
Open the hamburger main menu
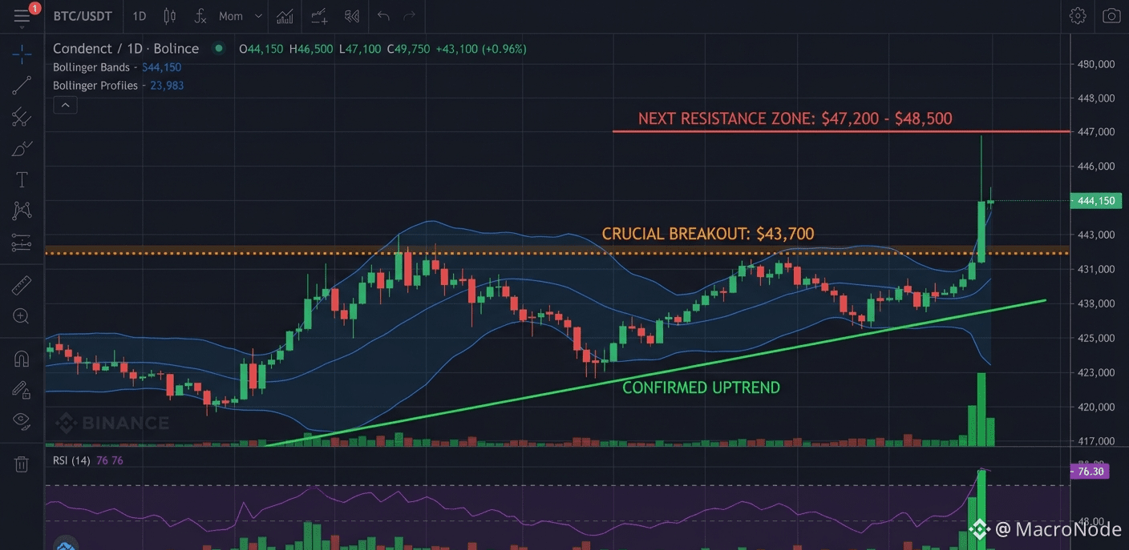coord(22,16)
